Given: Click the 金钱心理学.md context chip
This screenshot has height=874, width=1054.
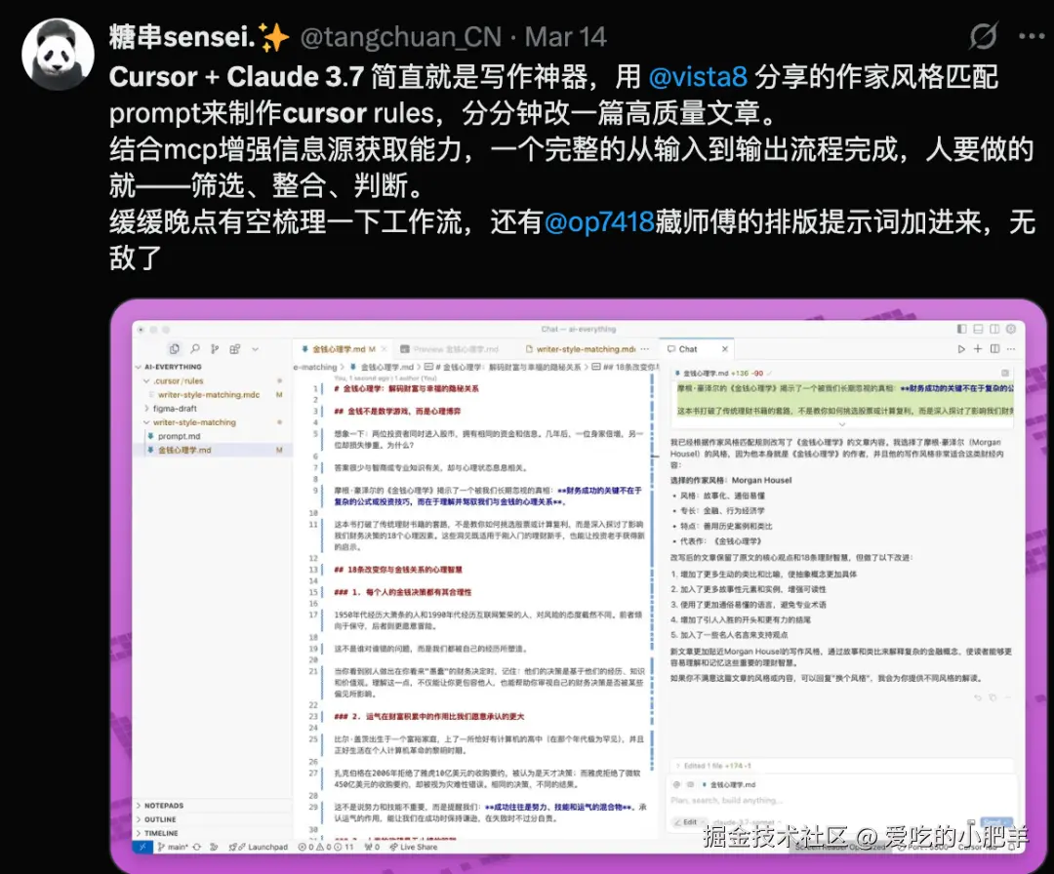Looking at the screenshot, I should point(729,784).
